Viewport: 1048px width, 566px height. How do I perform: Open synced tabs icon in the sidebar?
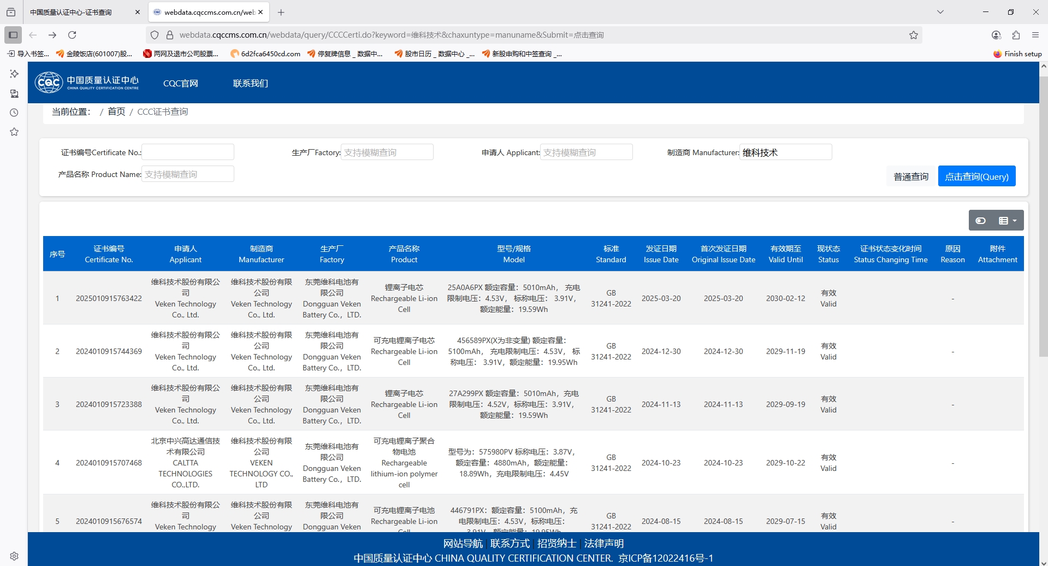(x=14, y=93)
